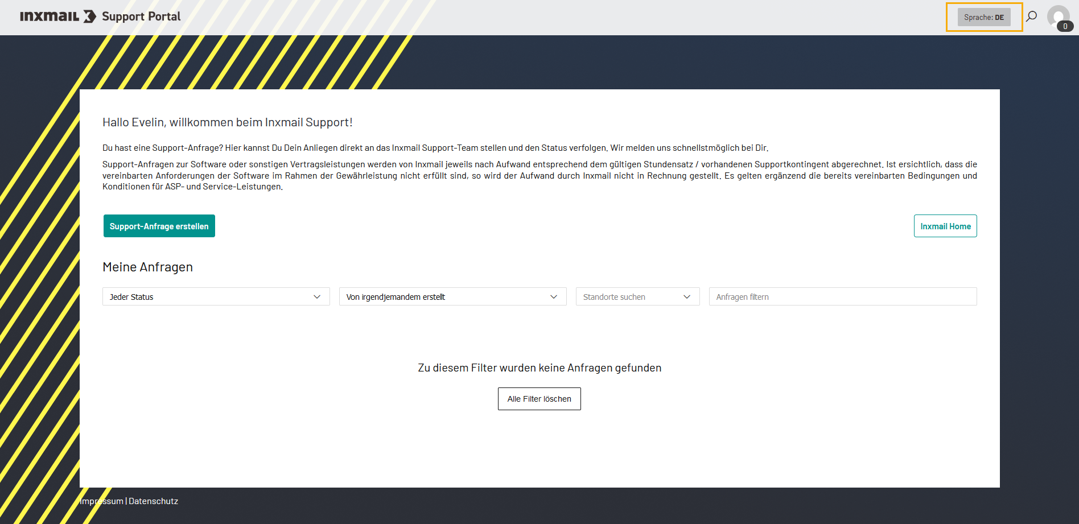Image resolution: width=1079 pixels, height=524 pixels.
Task: Click the Inxmail Support Portal logo
Action: (x=100, y=16)
